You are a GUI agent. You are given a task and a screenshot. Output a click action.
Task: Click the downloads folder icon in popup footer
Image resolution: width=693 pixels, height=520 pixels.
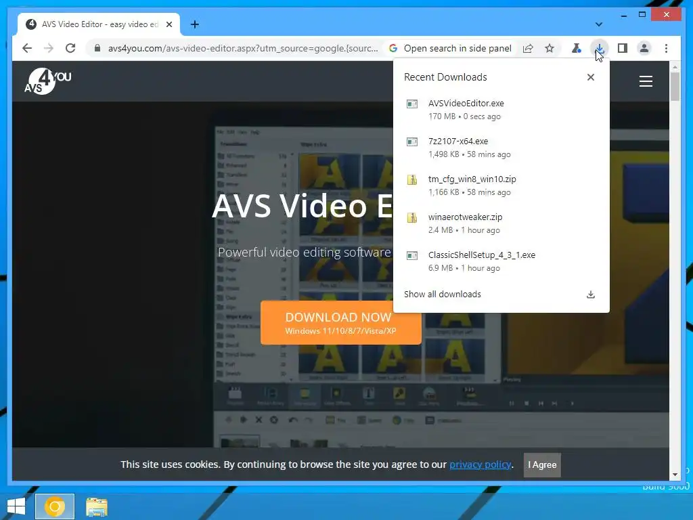coord(590,295)
